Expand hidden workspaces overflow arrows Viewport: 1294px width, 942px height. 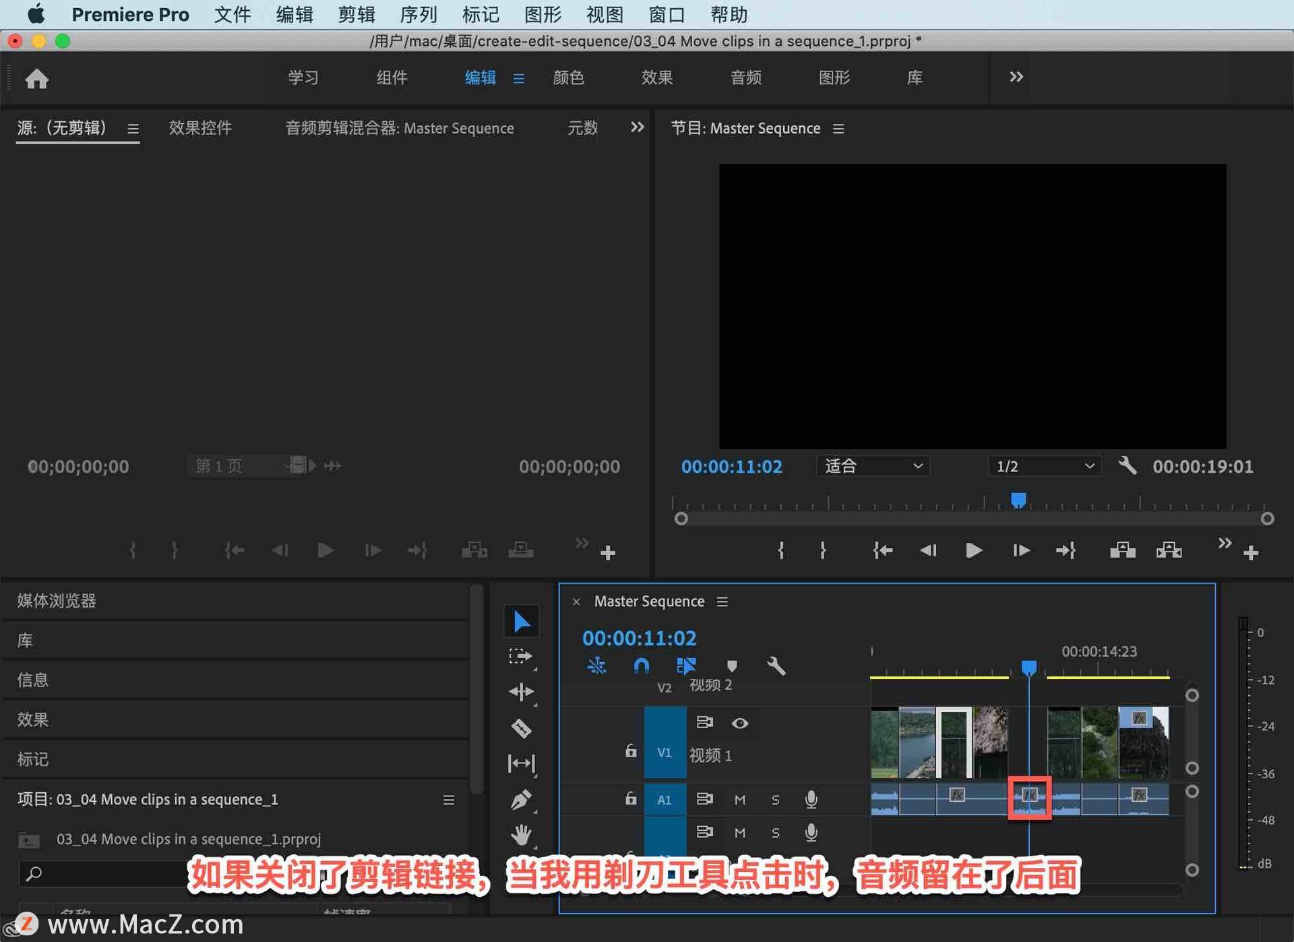(1016, 77)
